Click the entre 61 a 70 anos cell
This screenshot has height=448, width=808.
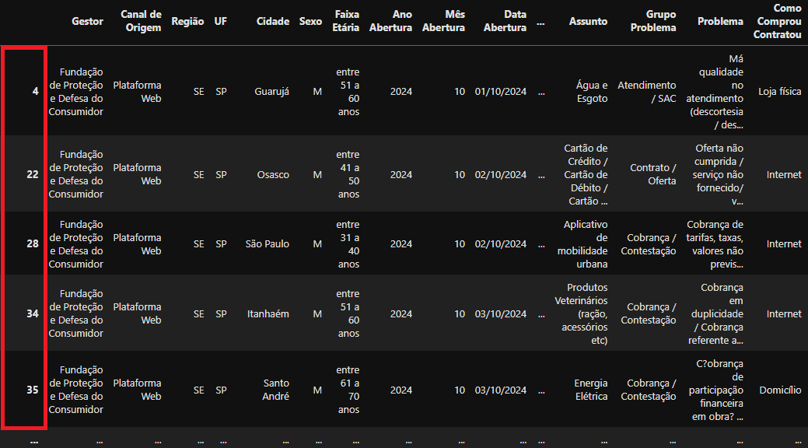[x=348, y=390]
